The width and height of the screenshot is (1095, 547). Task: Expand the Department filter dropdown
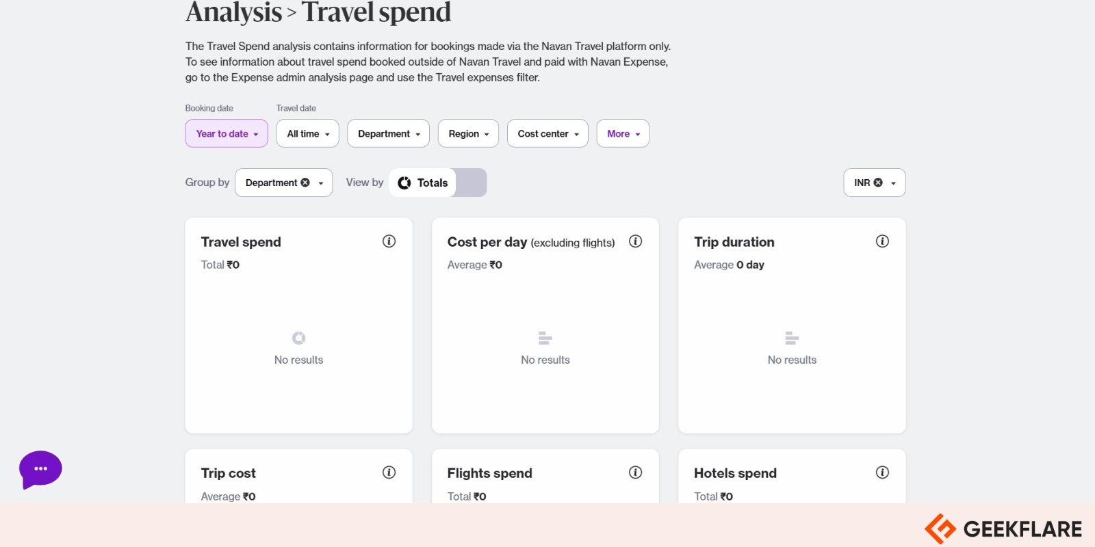click(388, 133)
